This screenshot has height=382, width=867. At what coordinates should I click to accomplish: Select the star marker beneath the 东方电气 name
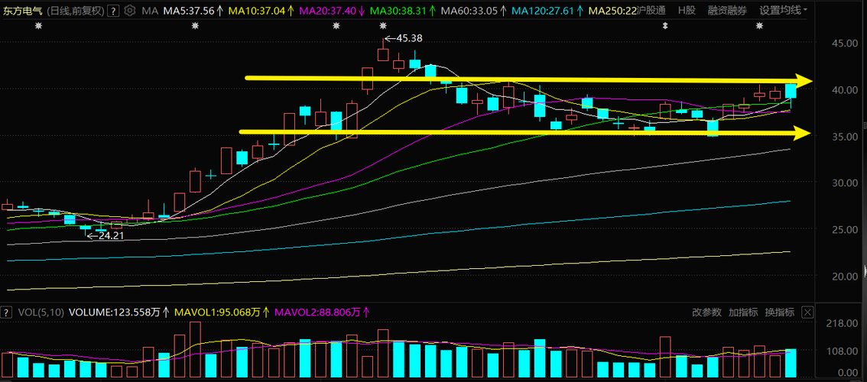pyautogui.click(x=37, y=26)
